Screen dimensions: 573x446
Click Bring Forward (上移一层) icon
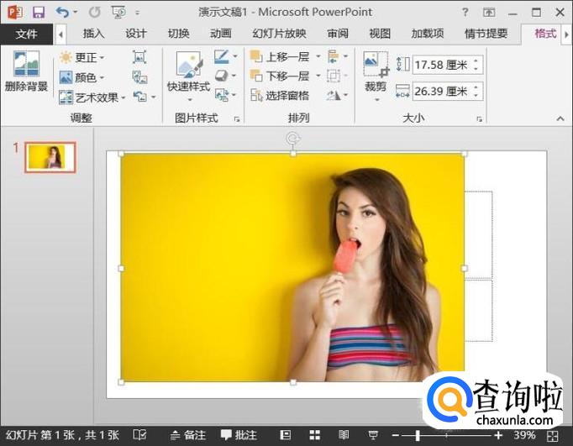(256, 57)
